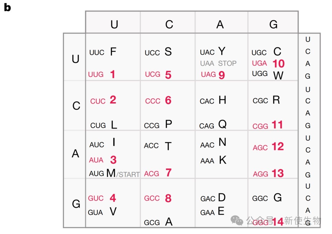Viewport: 332px width, 234px height.
Task: Select the red GCC codon labeled 8
Action: (158, 198)
